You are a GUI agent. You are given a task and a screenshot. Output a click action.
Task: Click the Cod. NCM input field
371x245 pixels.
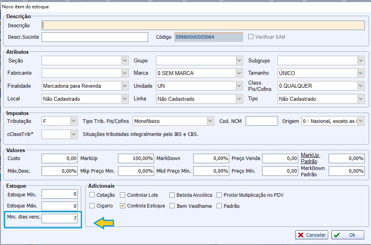(261, 121)
